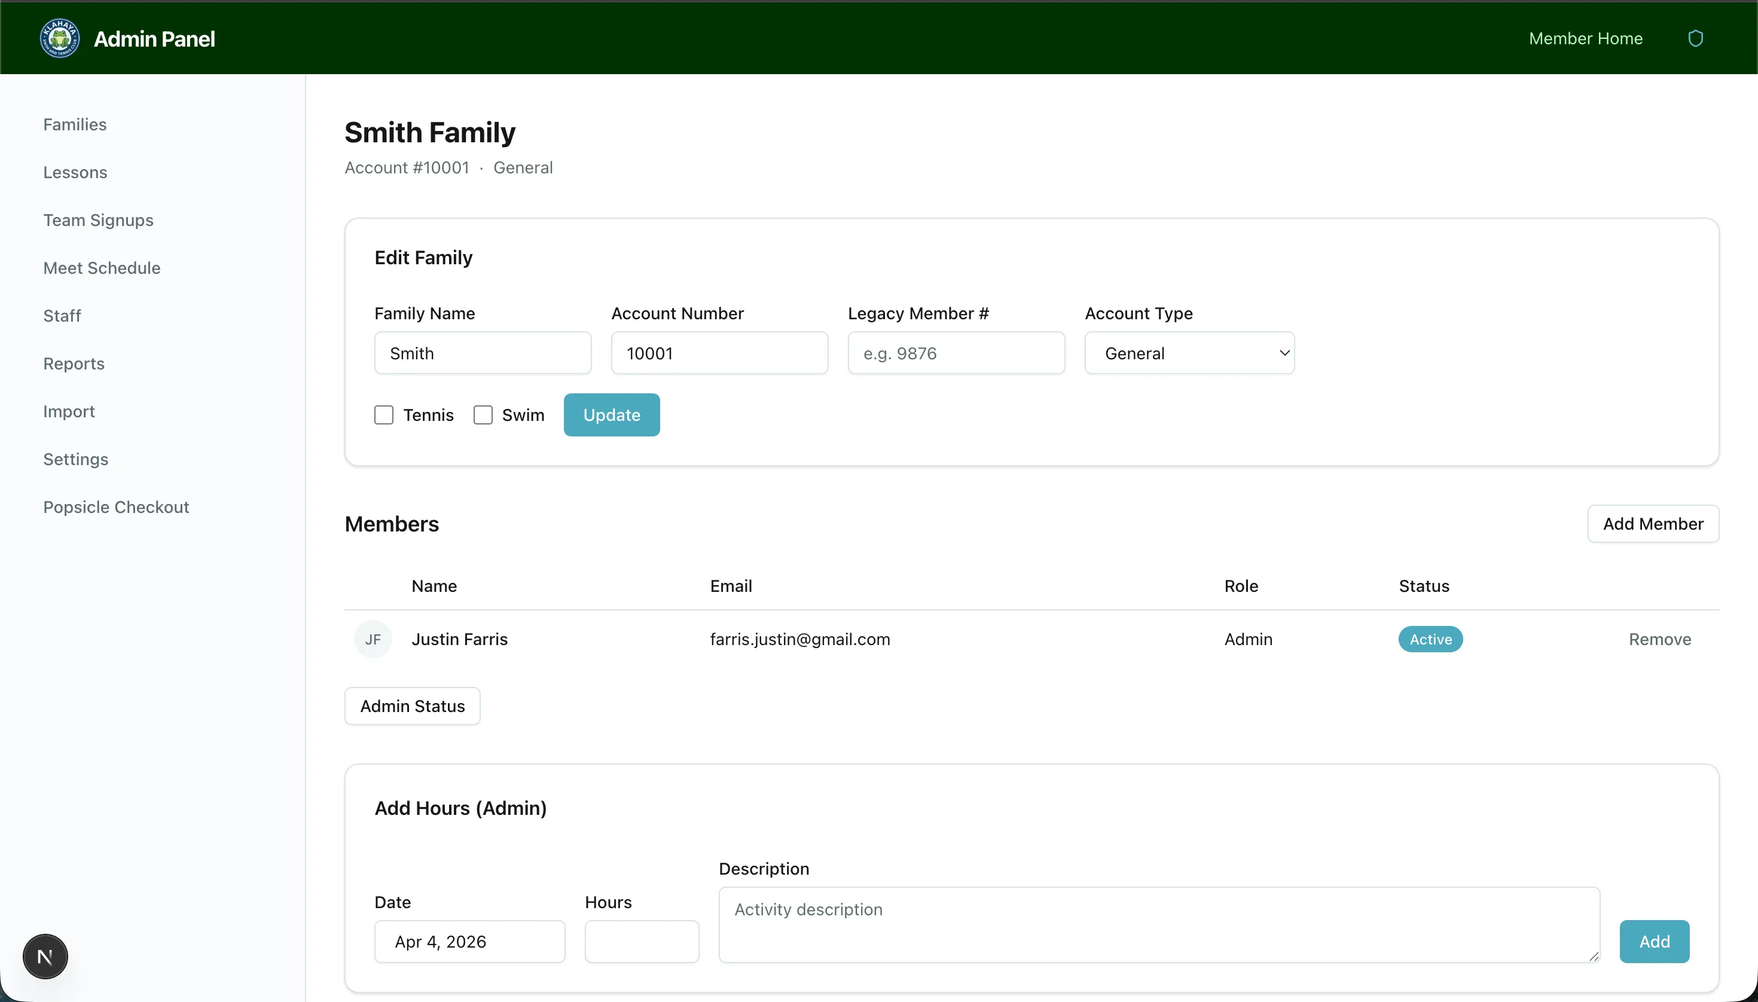Screen dimensions: 1758x1002
Task: Remove Justin Farris from family
Action: point(1659,639)
